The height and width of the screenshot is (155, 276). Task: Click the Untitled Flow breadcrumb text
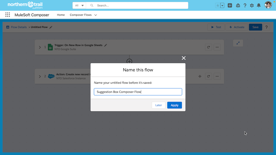pyautogui.click(x=39, y=27)
